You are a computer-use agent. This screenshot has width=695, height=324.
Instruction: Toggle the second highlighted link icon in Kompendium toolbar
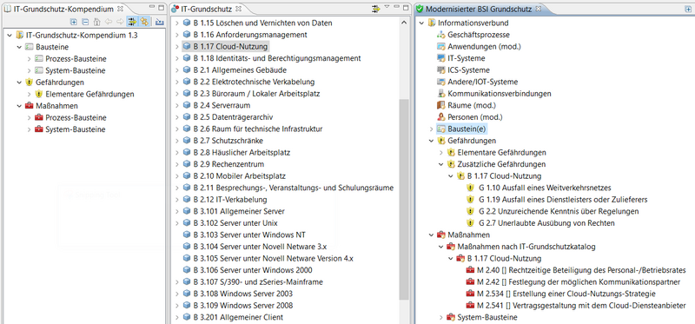click(144, 22)
